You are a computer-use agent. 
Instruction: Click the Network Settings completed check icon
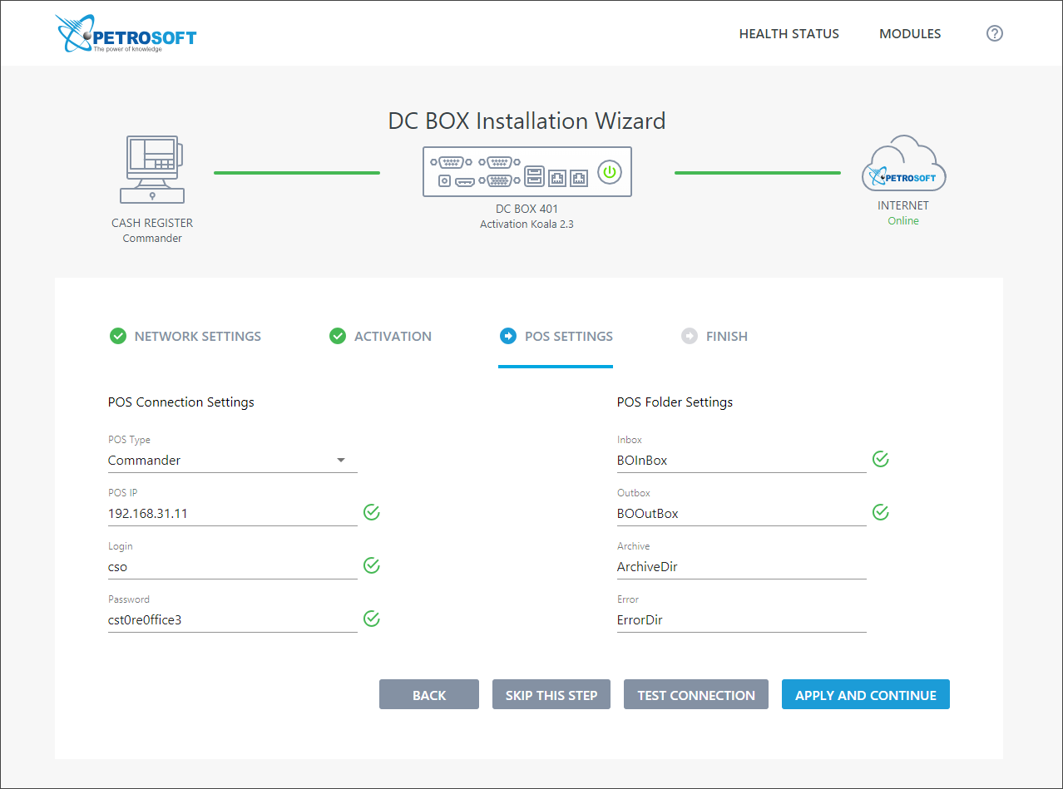pos(118,336)
